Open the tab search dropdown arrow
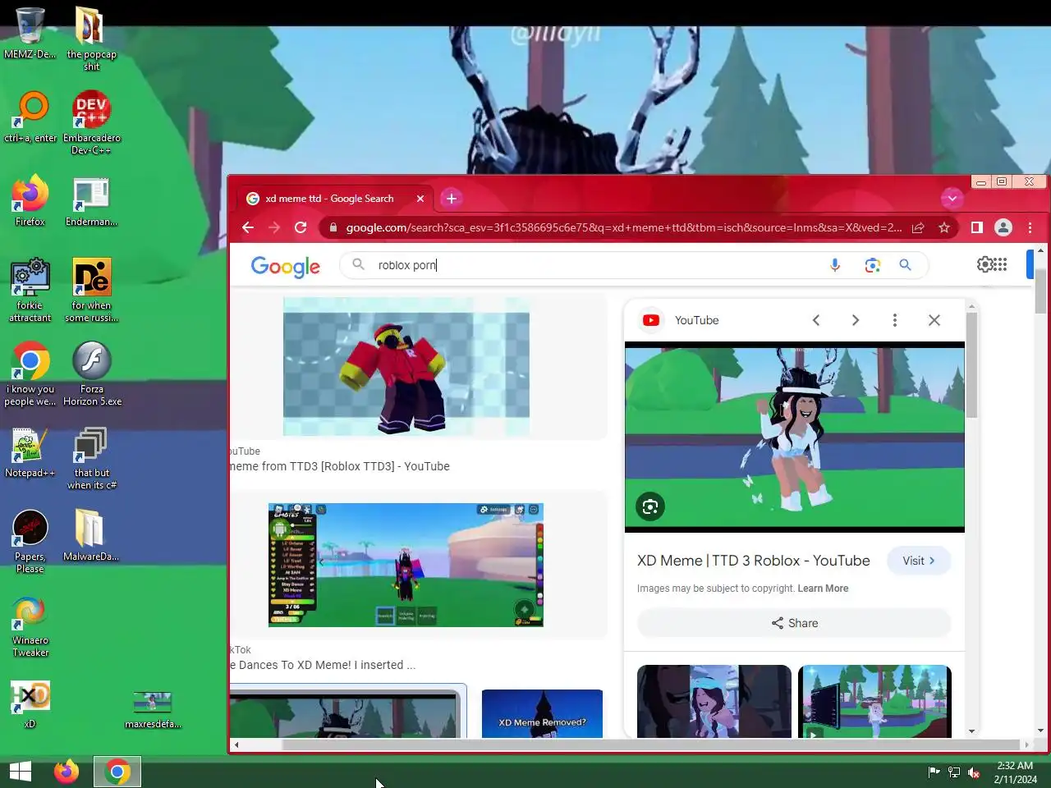The width and height of the screenshot is (1051, 788). pyautogui.click(x=952, y=199)
